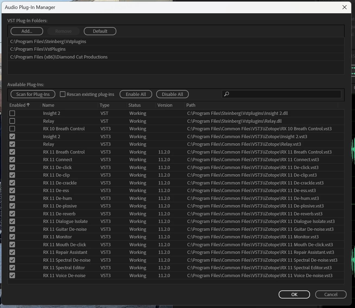The height and width of the screenshot is (308, 355).
Task: Uncheck RX 11 Spectral De-noise plug-in
Action: [12, 260]
